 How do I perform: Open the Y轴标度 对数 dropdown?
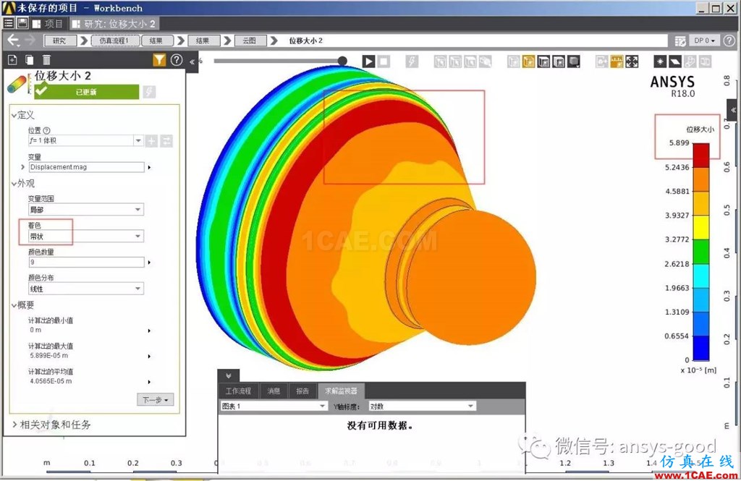(x=422, y=406)
